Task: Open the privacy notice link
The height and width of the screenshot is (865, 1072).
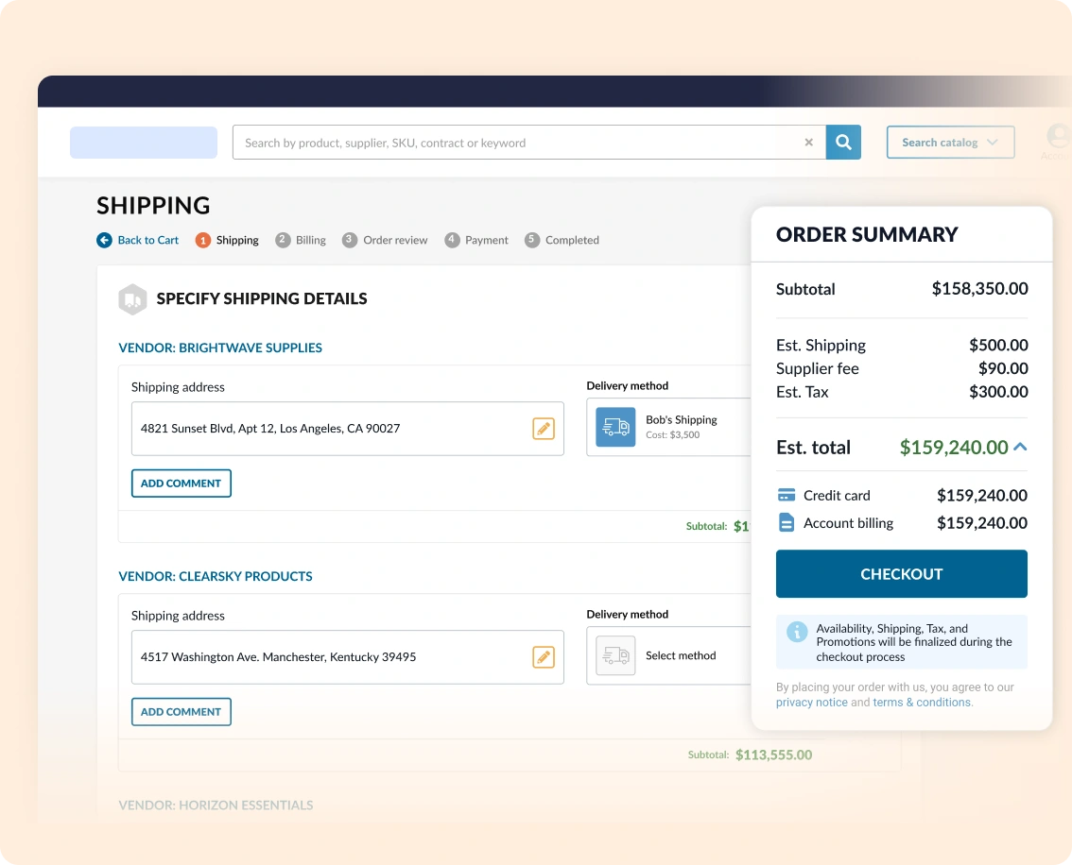Action: point(811,702)
